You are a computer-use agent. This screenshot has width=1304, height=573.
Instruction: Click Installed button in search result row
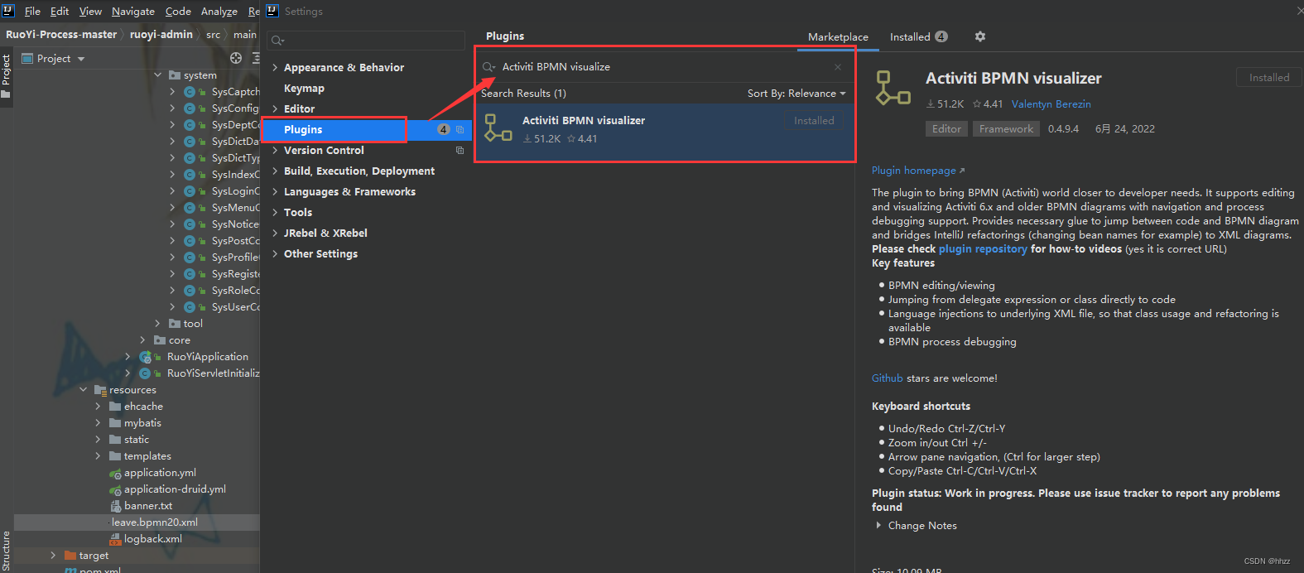click(x=814, y=121)
